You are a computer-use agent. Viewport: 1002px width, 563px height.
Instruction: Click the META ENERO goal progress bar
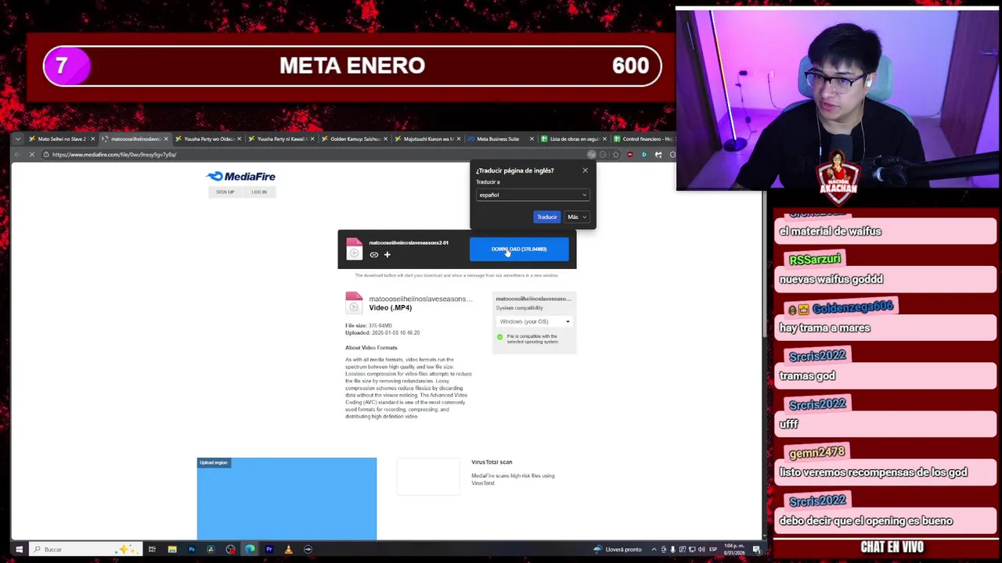point(352,66)
